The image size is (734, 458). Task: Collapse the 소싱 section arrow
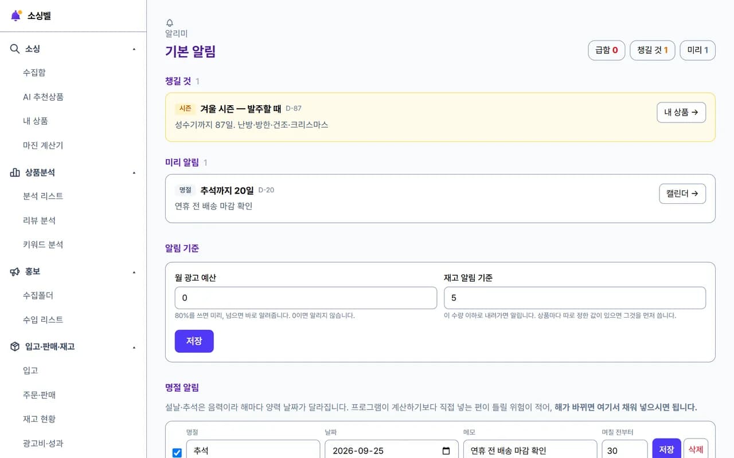tap(134, 49)
